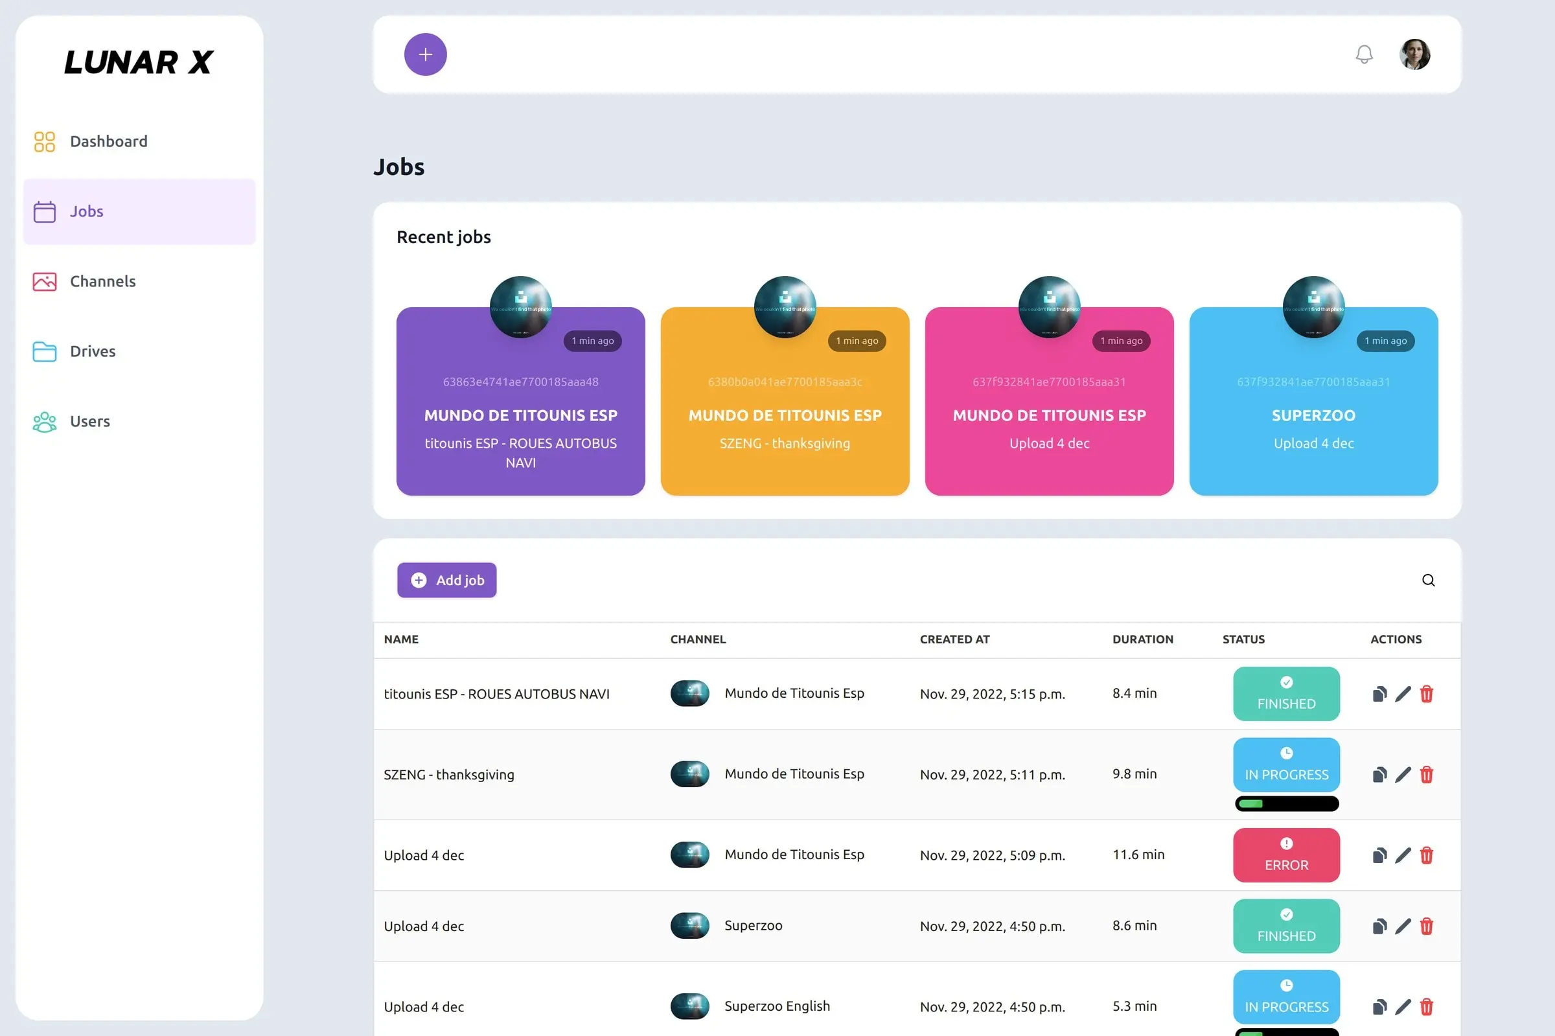This screenshot has height=1036, width=1555.
Task: Navigate to Drives in the sidebar
Action: click(x=139, y=352)
